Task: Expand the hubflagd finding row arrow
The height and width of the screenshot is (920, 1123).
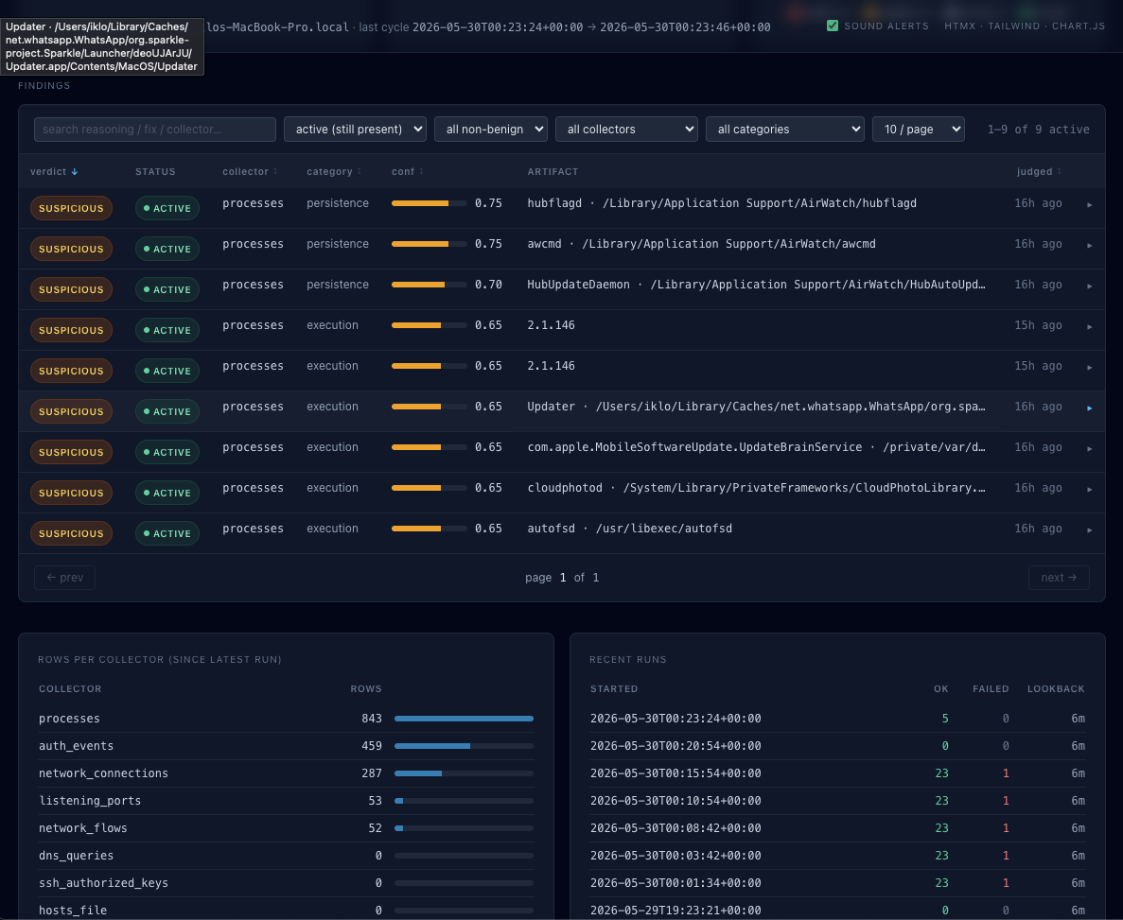Action: (x=1089, y=205)
